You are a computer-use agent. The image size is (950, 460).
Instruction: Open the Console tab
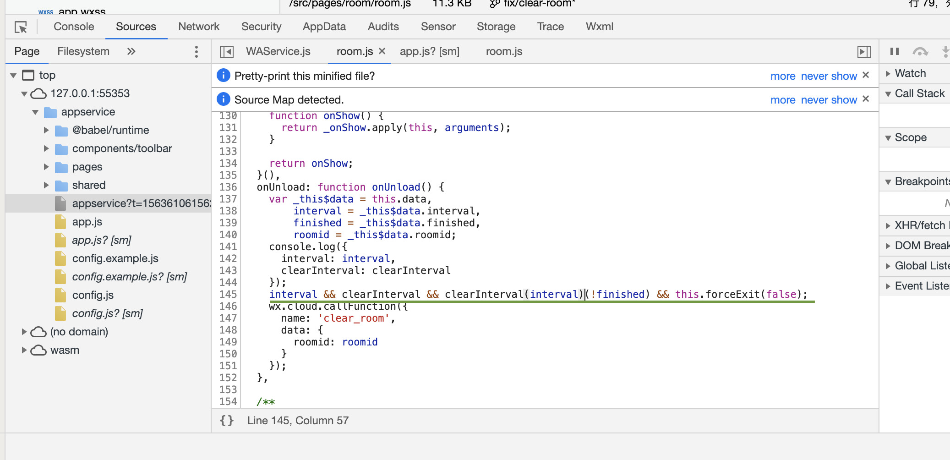point(74,27)
